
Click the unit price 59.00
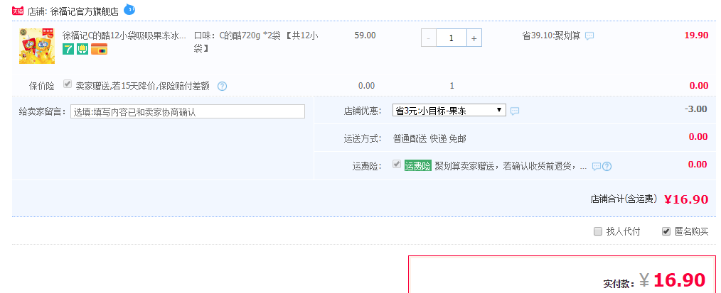(x=365, y=35)
